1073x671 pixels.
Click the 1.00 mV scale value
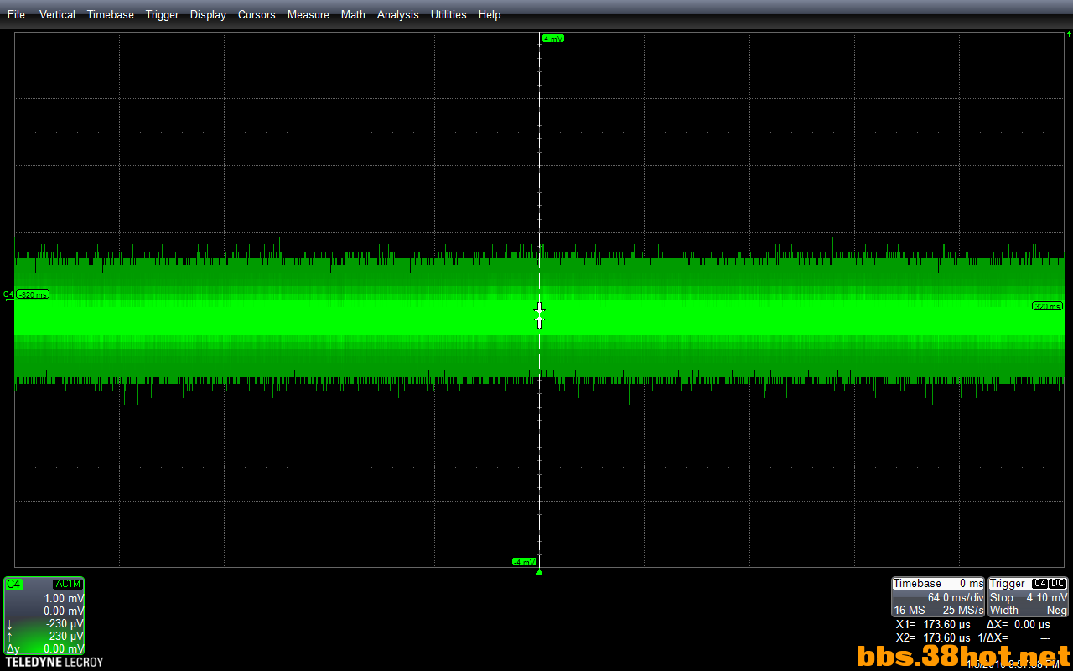click(x=64, y=598)
